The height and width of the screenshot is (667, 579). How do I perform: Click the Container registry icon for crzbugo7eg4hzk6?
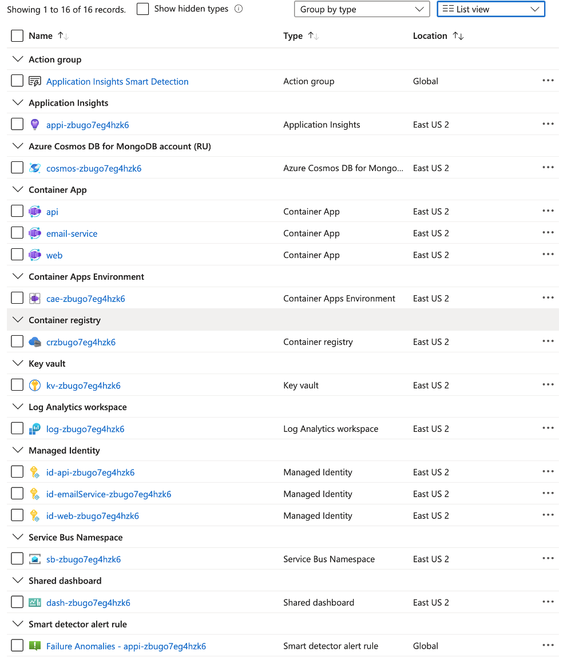point(35,342)
